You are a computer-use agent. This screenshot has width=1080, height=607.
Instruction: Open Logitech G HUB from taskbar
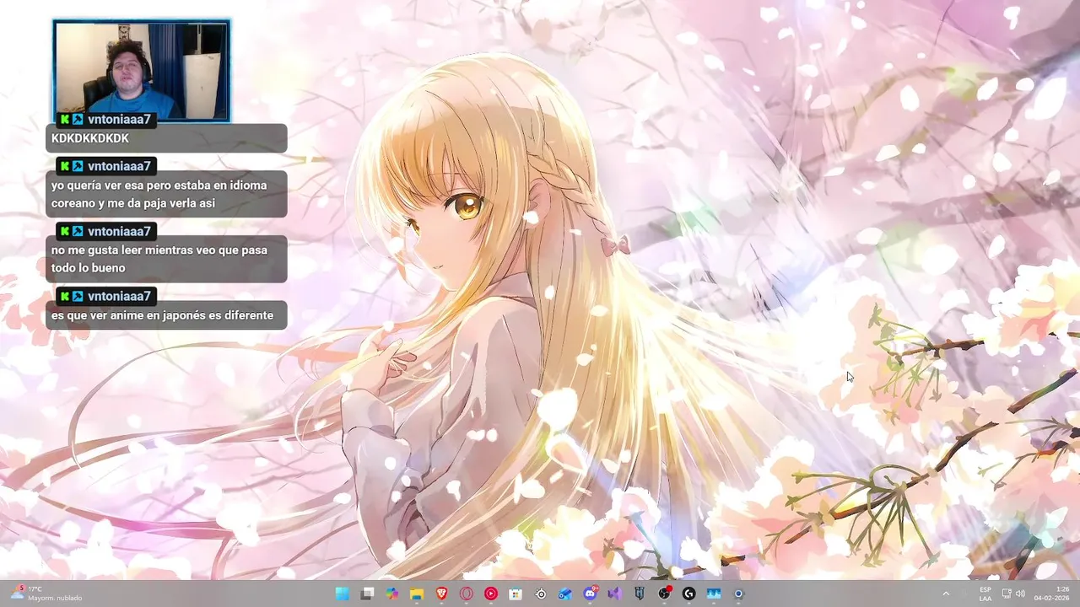point(688,594)
